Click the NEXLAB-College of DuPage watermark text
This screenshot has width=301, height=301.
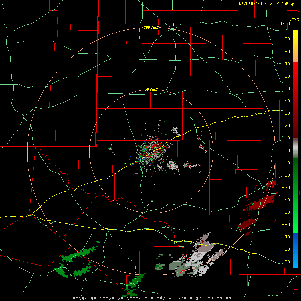click(x=269, y=4)
